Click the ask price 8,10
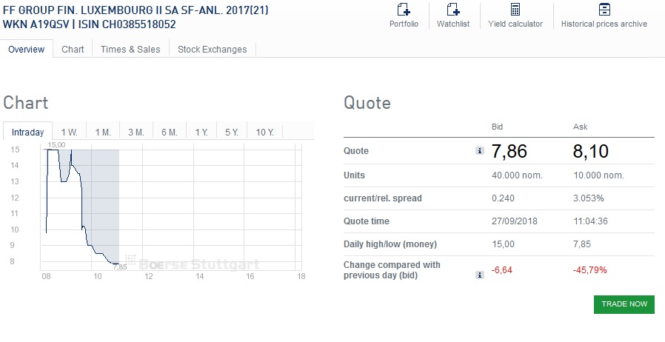This screenshot has width=665, height=342. tap(591, 151)
